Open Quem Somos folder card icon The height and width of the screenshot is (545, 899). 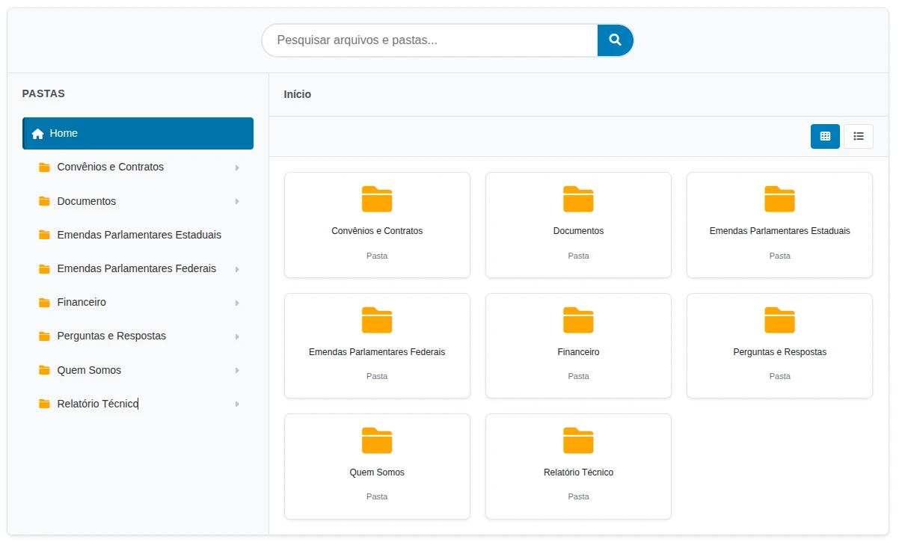376,440
